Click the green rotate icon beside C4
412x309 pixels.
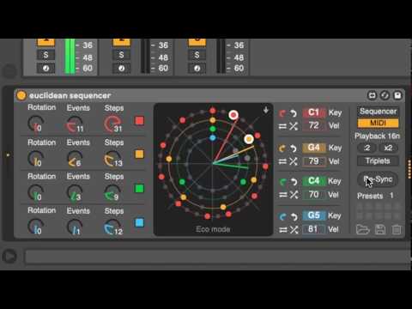tap(282, 182)
